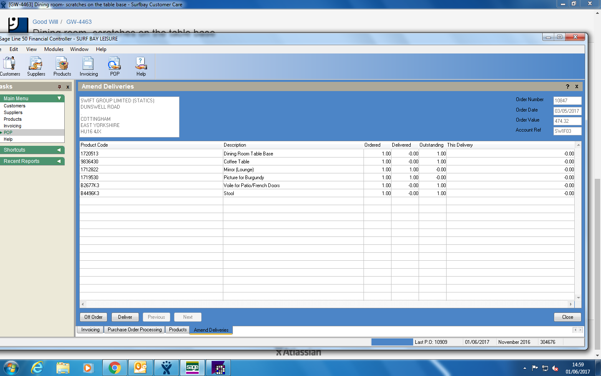Open the GW-4463 breadcrumb link
The height and width of the screenshot is (376, 601).
(x=79, y=22)
